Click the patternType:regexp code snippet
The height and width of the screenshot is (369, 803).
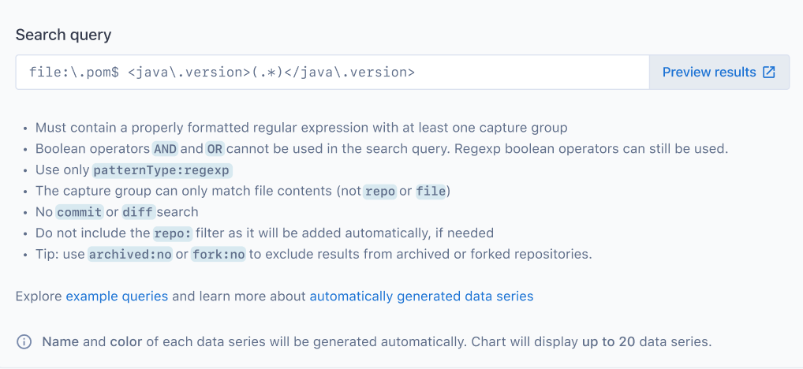(162, 170)
